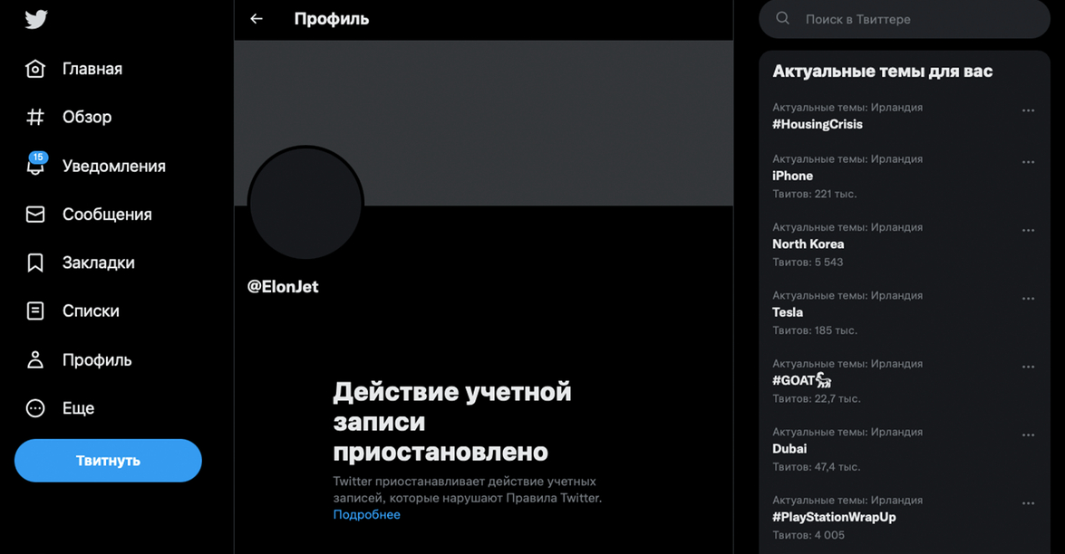Click the Твитов: 221 тыс. count
The height and width of the screenshot is (554, 1065).
[x=814, y=194]
